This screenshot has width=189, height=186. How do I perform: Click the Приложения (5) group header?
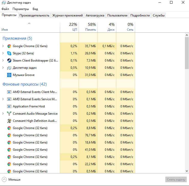[17, 38]
